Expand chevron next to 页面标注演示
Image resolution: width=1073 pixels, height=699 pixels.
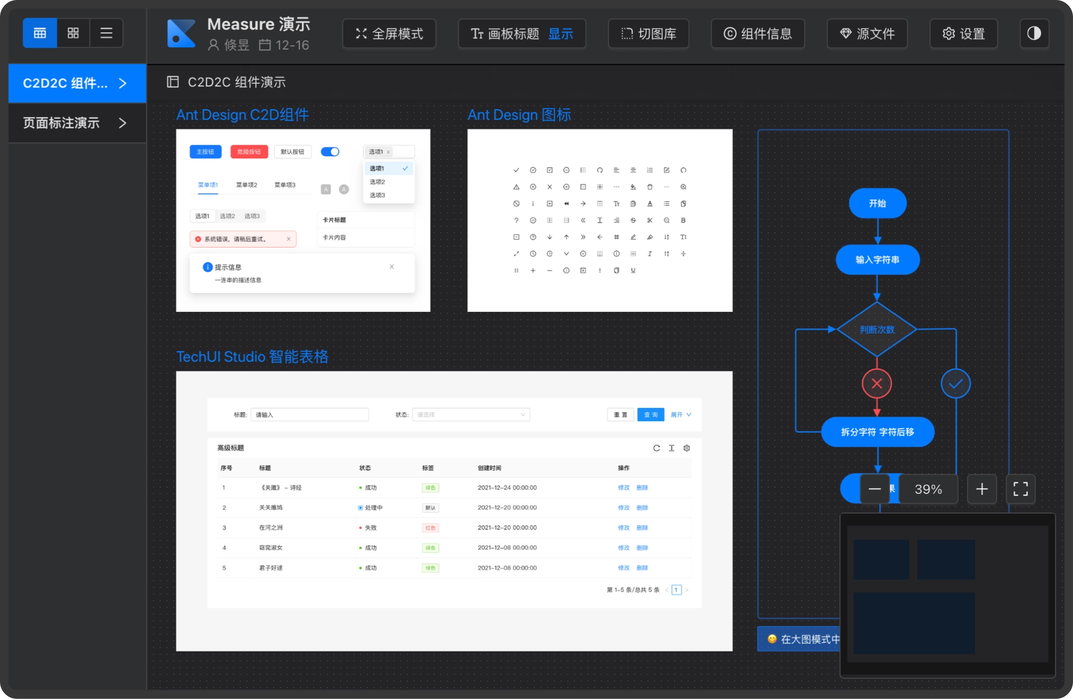point(123,123)
